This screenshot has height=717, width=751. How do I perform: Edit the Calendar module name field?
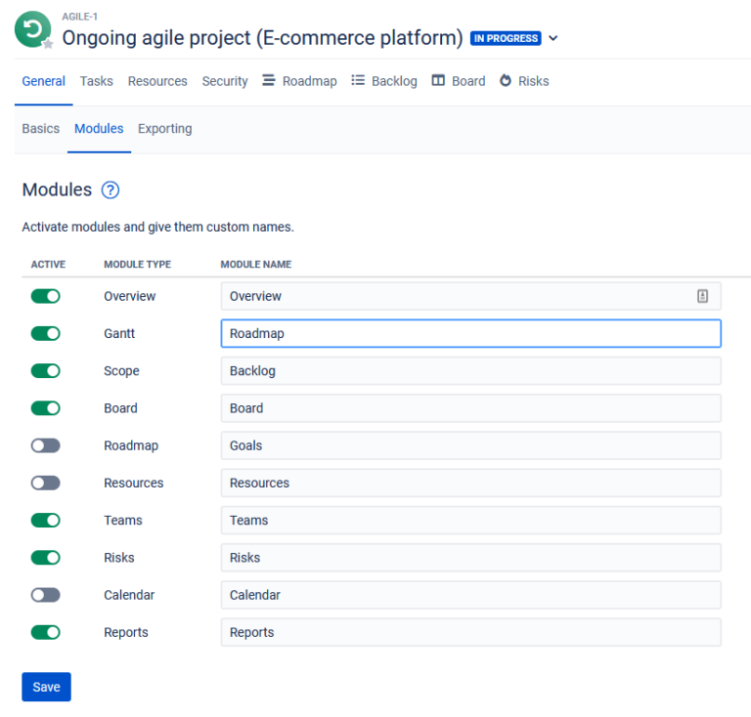coord(470,595)
